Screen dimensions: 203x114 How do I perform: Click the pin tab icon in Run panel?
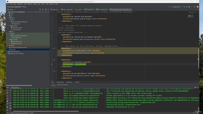(x=8, y=110)
